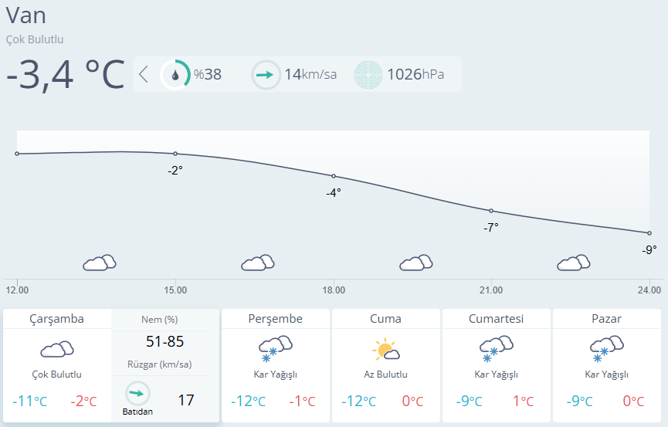The width and height of the screenshot is (668, 427).
Task: Click the 15.00 point on temperature graph
Action: pos(175,154)
